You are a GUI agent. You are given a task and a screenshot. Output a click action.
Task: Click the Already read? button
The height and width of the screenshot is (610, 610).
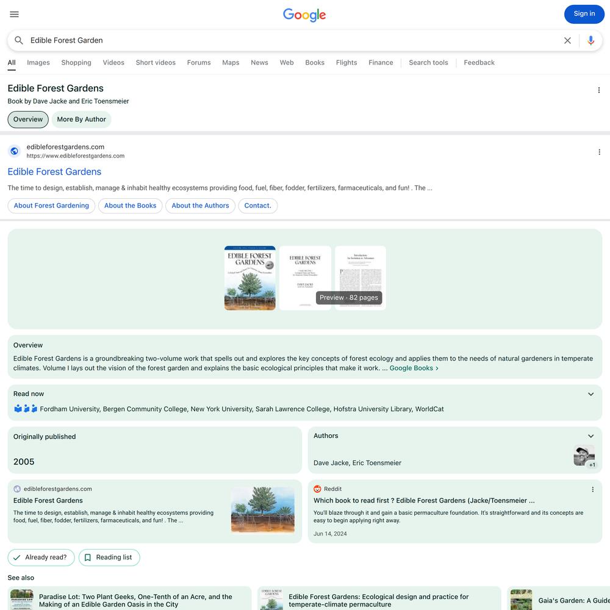[41, 558]
